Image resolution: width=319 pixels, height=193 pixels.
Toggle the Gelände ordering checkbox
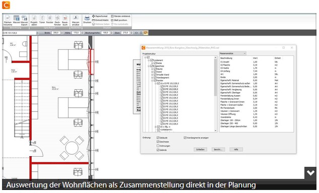point(158,150)
